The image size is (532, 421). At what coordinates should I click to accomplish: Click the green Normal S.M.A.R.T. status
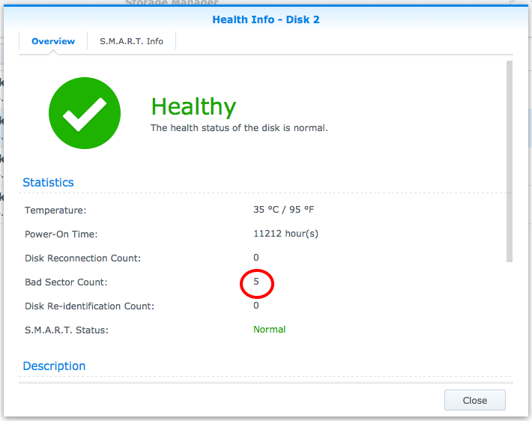tap(270, 330)
